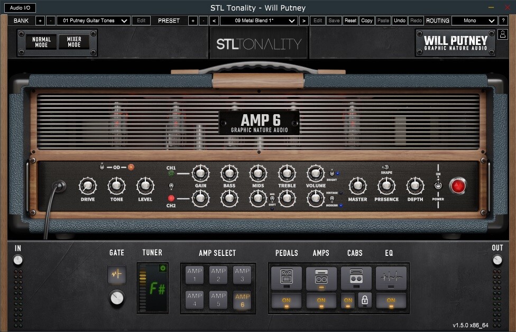Open the Amps section icon
This screenshot has height=332, width=516.
click(x=321, y=278)
